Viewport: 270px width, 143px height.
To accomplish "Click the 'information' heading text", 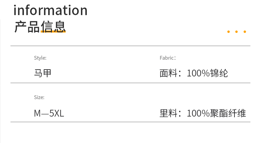I will [x=51, y=10].
